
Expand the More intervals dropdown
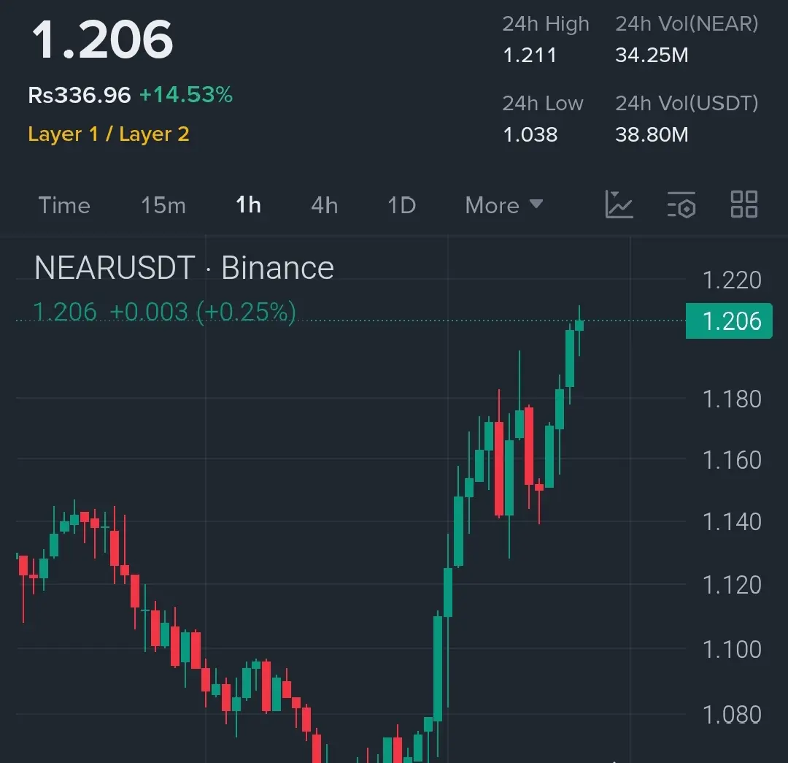503,205
